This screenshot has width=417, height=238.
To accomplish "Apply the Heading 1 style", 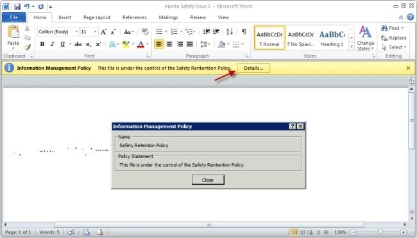I will pyautogui.click(x=332, y=38).
